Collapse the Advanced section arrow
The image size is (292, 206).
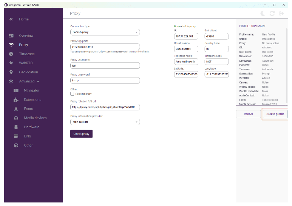tap(38, 82)
